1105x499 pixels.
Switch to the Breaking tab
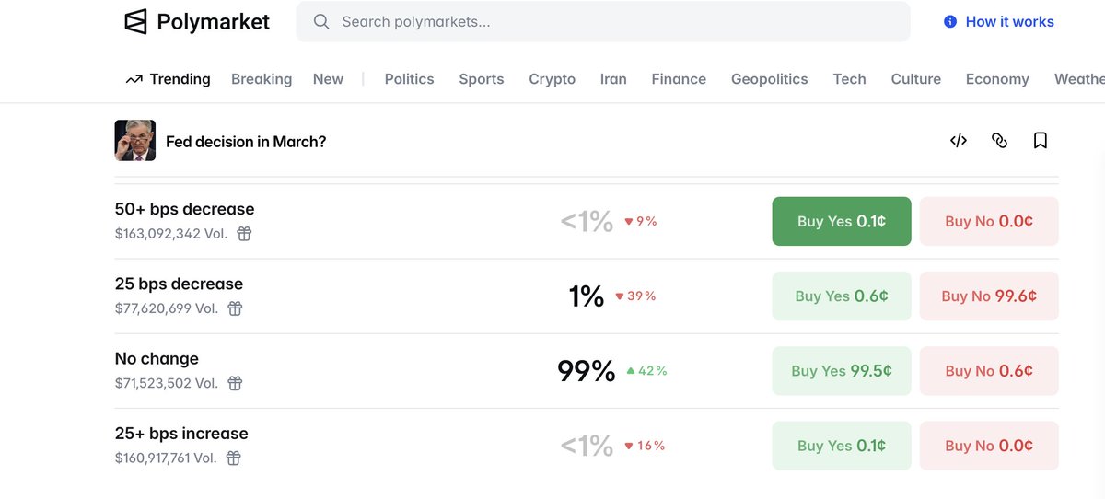262,79
